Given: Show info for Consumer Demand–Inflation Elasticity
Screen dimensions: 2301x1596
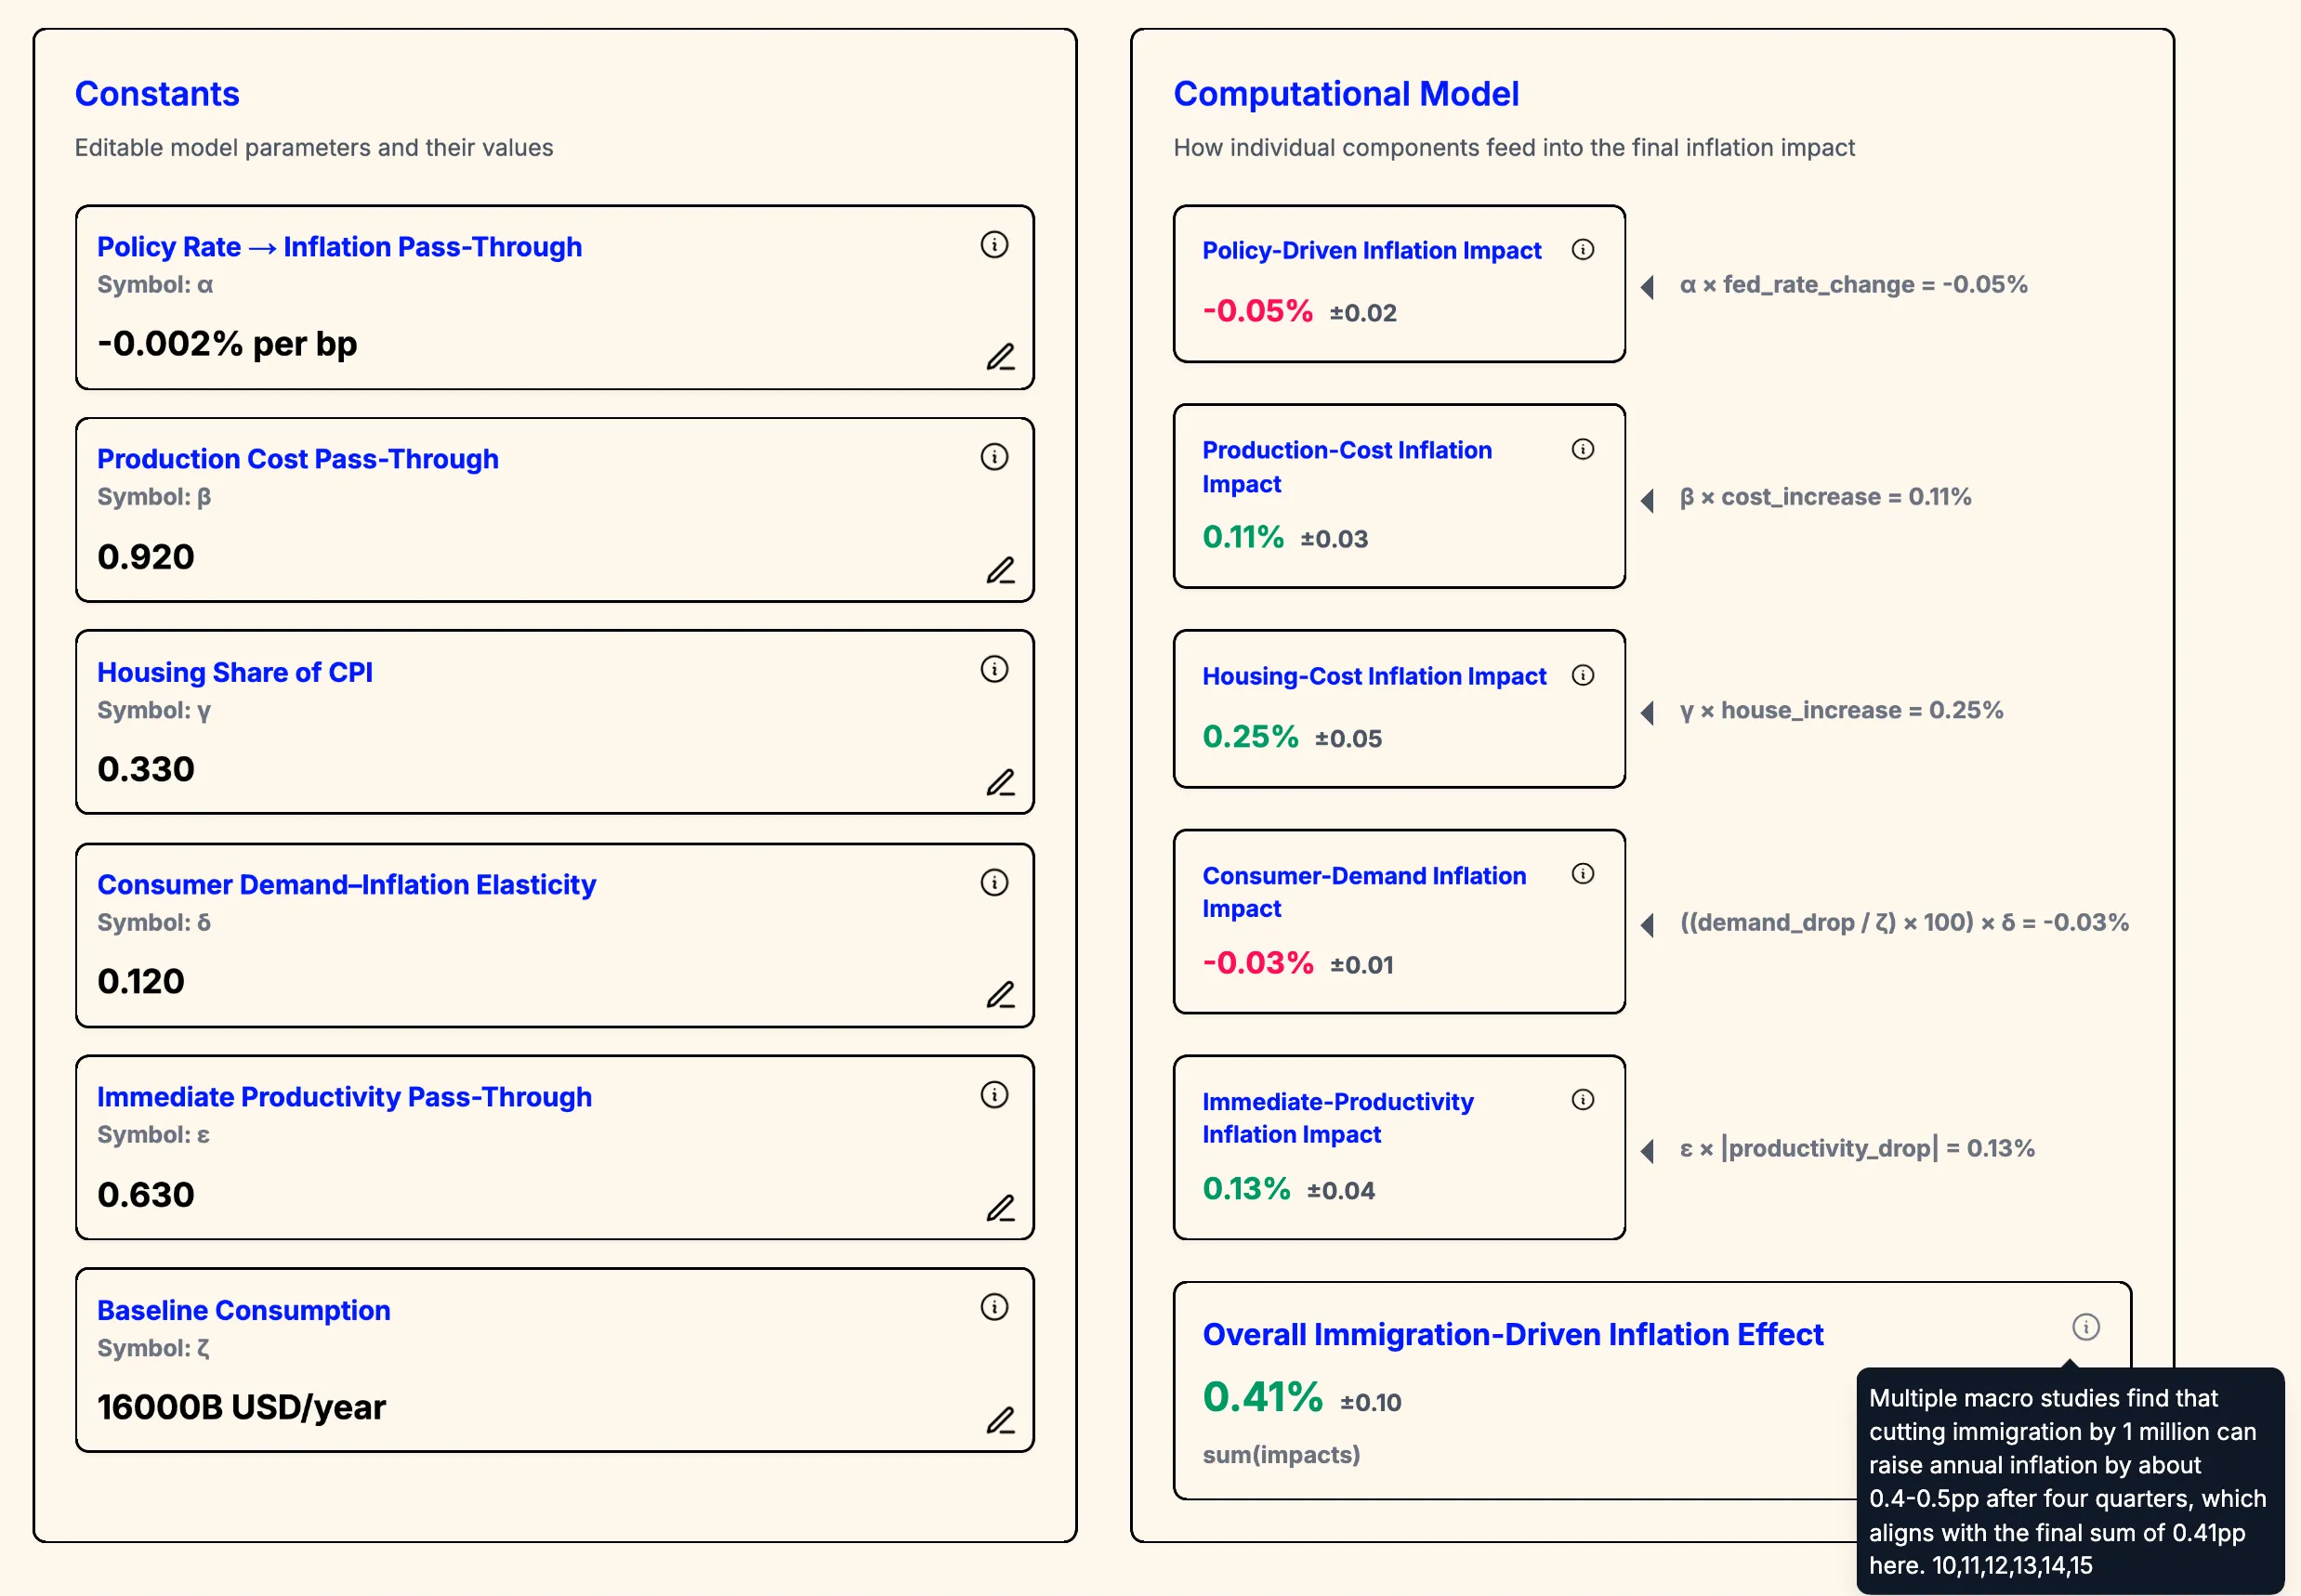Looking at the screenshot, I should [x=993, y=882].
